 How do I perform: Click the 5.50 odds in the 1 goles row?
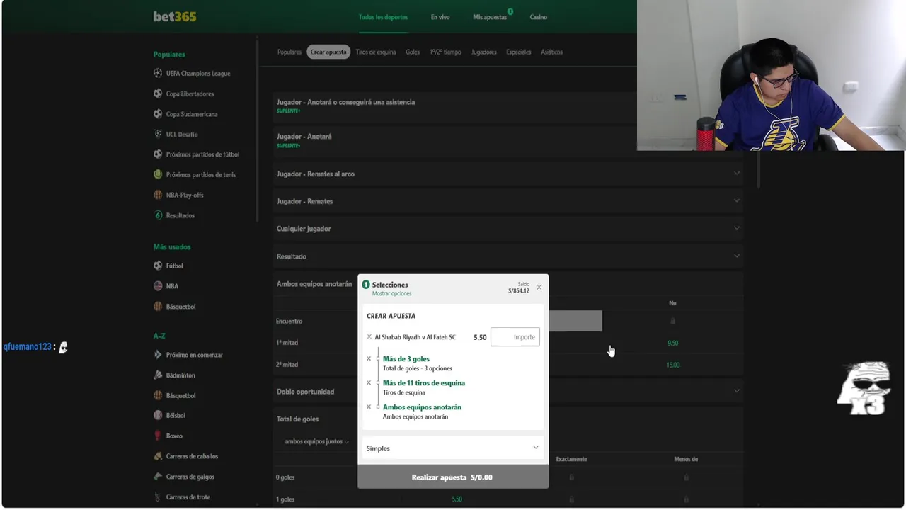[x=457, y=499]
